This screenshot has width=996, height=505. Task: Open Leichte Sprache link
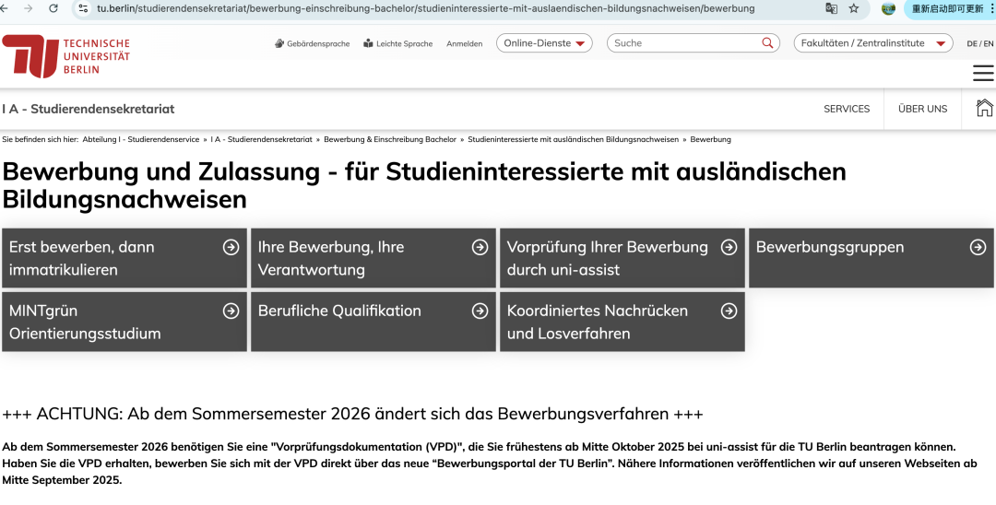(x=398, y=44)
